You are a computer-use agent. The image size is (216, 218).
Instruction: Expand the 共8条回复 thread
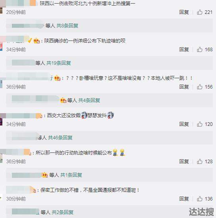67,26
